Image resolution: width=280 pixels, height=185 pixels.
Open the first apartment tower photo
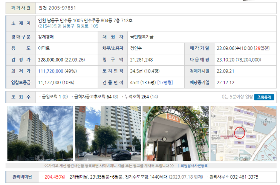[x=40, y=133]
